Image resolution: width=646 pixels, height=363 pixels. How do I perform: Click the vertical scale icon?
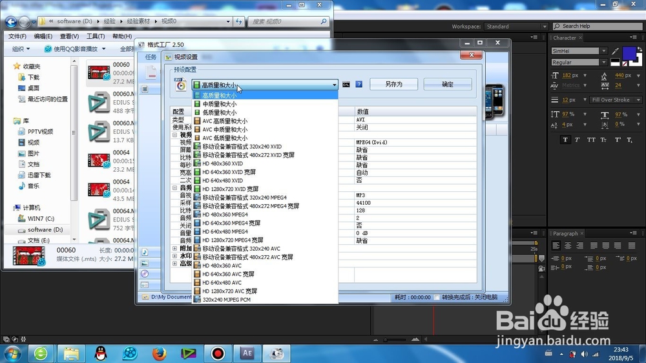coord(555,114)
